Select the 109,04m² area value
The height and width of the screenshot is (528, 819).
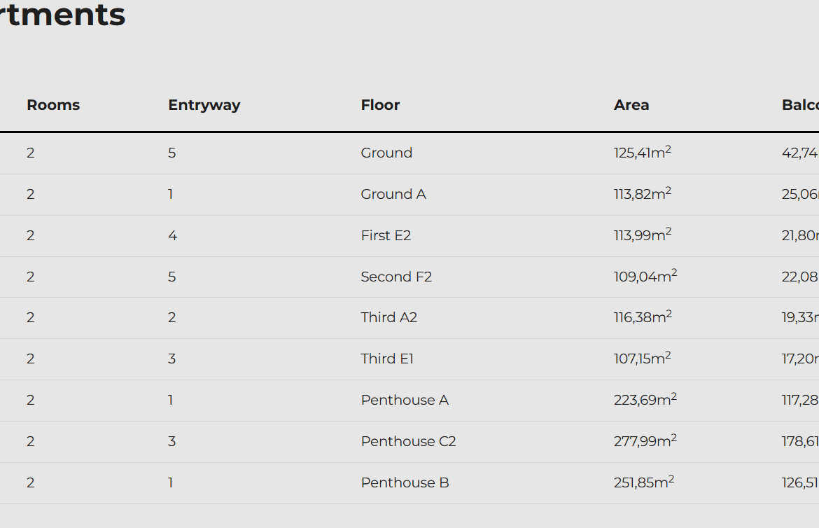(x=645, y=277)
